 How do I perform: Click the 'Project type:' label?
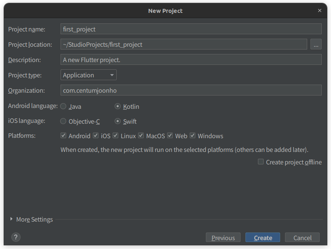pyautogui.click(x=25, y=75)
